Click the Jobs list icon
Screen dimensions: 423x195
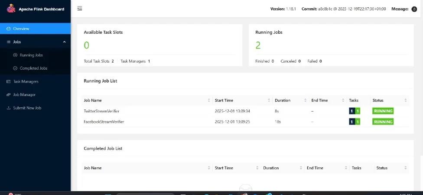point(8,42)
